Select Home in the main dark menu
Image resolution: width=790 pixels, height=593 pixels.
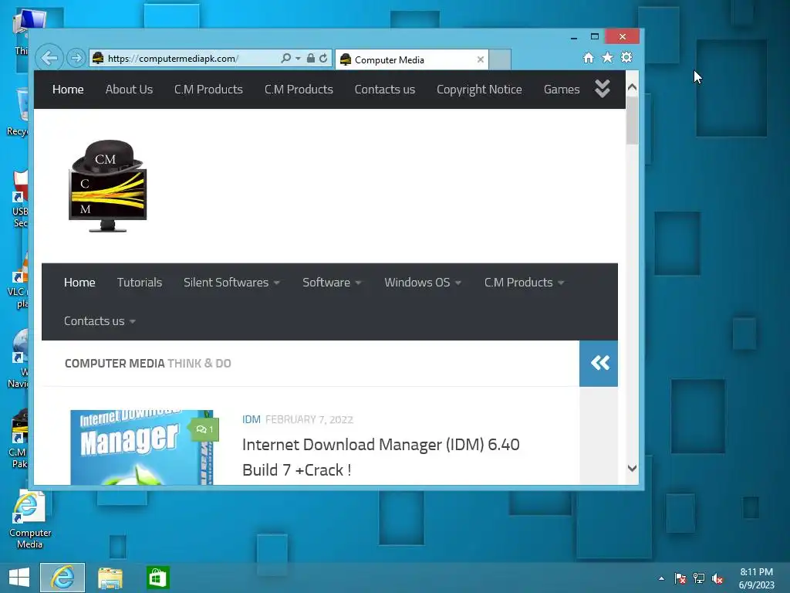(79, 283)
